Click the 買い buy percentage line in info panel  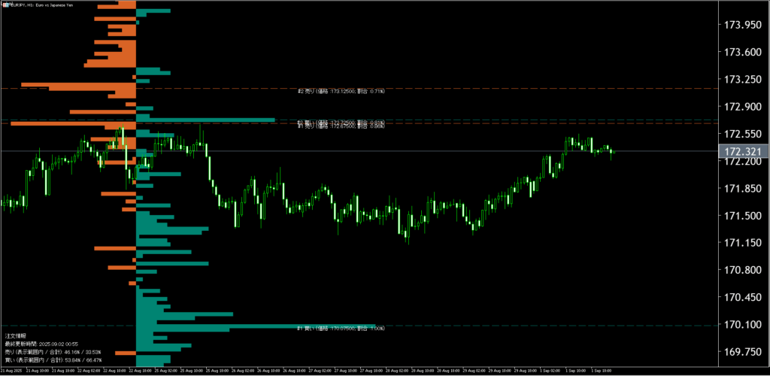click(x=53, y=360)
